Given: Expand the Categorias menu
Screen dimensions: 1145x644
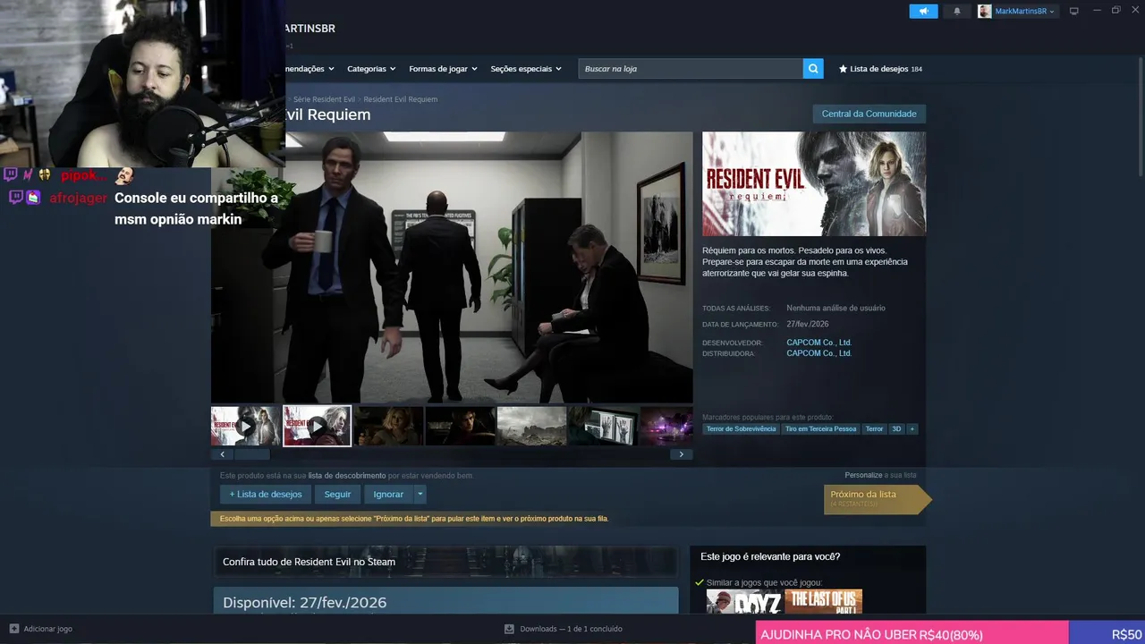Looking at the screenshot, I should (371, 69).
